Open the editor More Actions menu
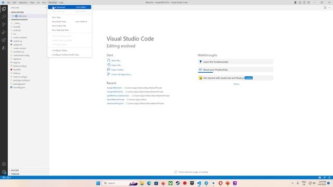333x187 pixels. 329,8
